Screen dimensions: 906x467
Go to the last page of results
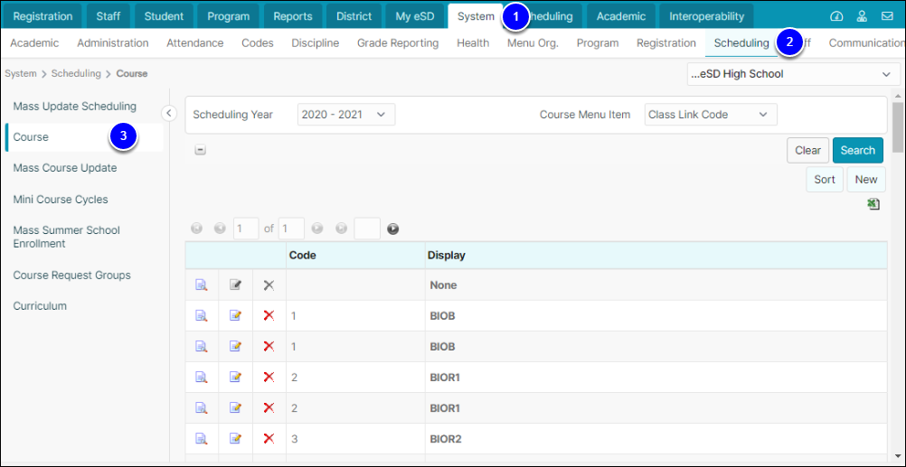tap(341, 229)
